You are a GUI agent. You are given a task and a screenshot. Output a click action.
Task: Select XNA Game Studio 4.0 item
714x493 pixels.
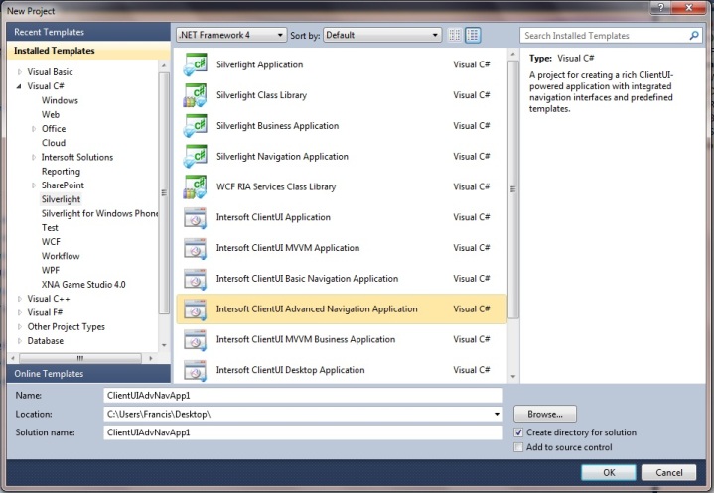(x=83, y=285)
